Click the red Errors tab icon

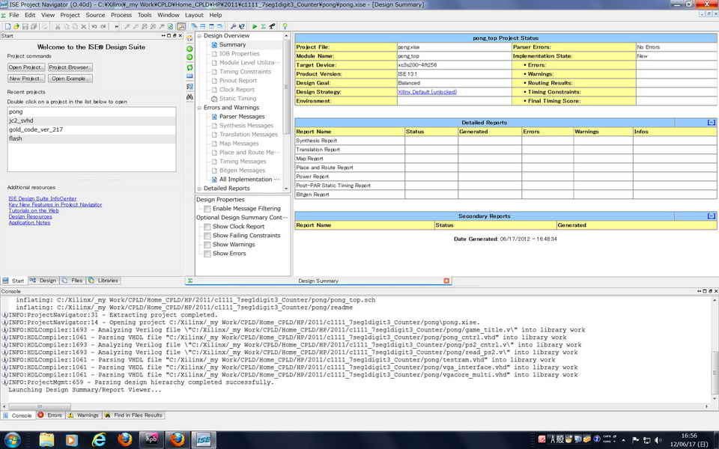[40, 415]
